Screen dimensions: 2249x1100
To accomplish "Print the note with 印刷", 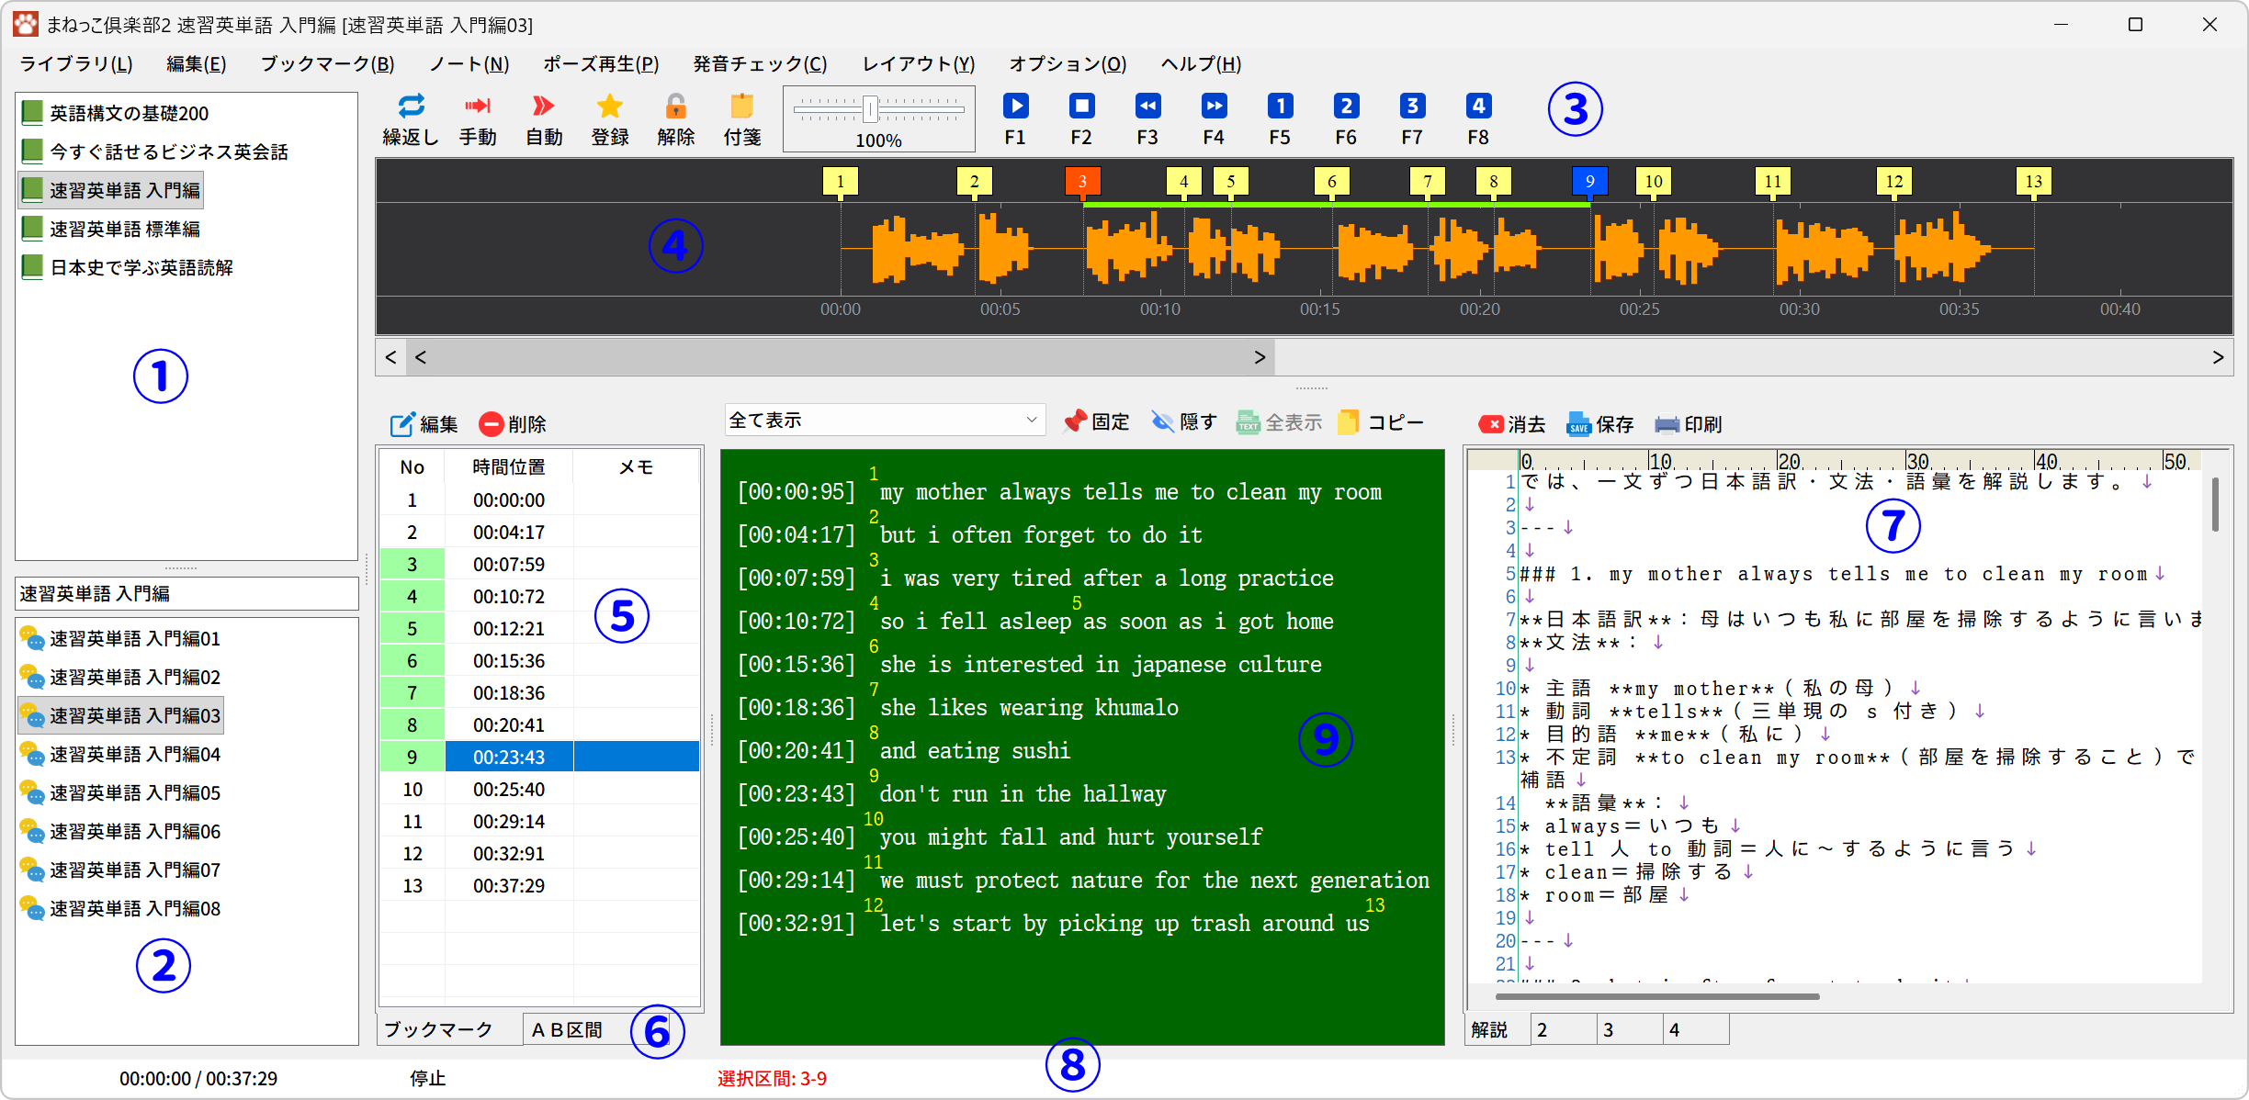I will pos(1688,424).
